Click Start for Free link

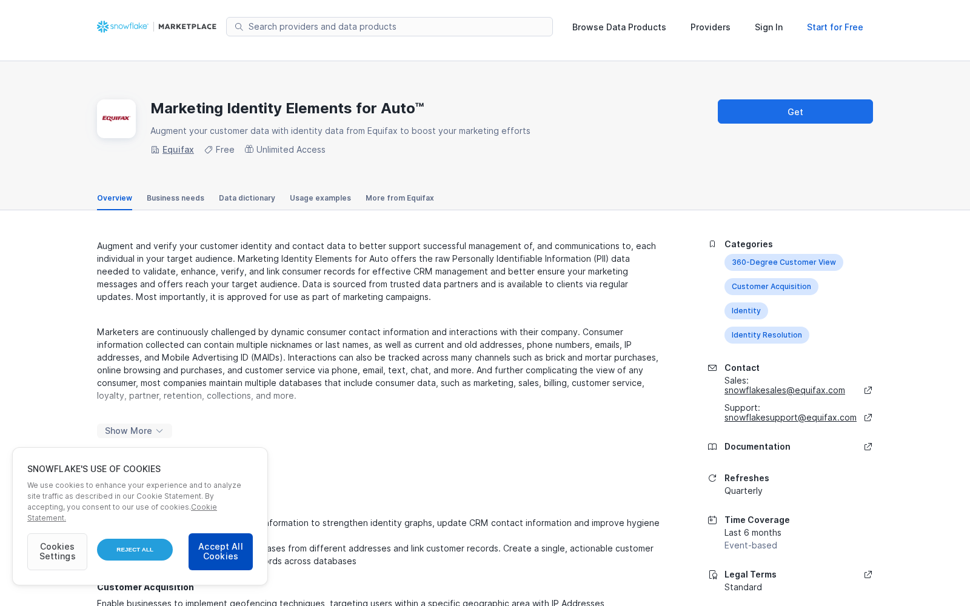pos(835,27)
